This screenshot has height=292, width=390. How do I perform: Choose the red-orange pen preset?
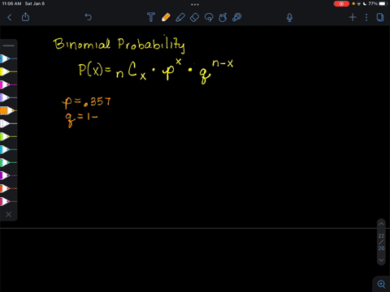8,188
